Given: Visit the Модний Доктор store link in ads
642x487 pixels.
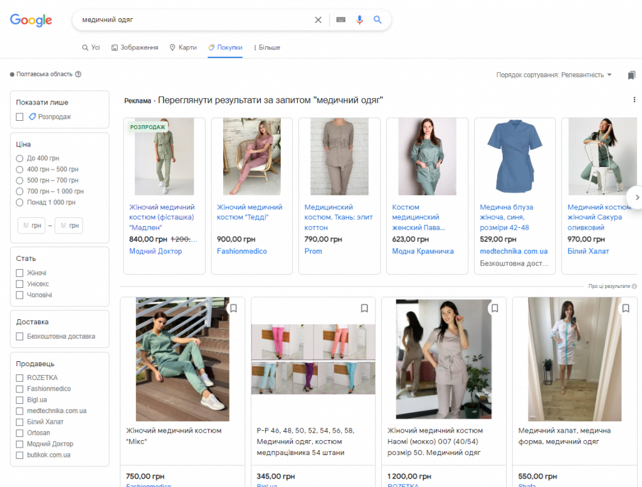Looking at the screenshot, I should [155, 251].
